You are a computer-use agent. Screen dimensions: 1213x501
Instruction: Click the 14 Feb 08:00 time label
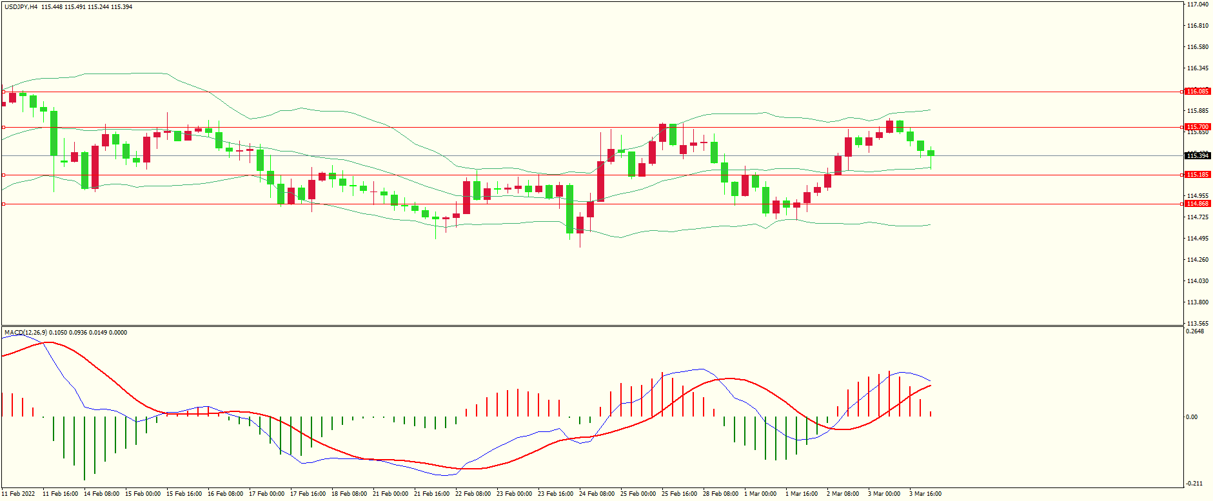click(x=101, y=494)
